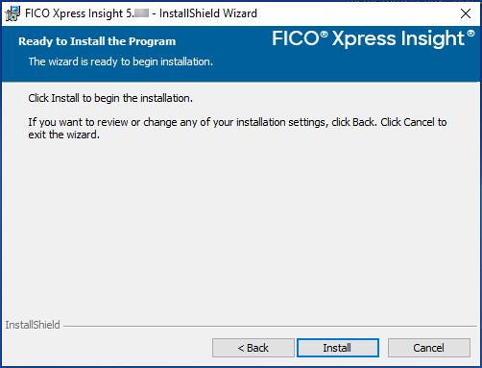Start installation with the Install button
The width and height of the screenshot is (482, 368).
[338, 348]
